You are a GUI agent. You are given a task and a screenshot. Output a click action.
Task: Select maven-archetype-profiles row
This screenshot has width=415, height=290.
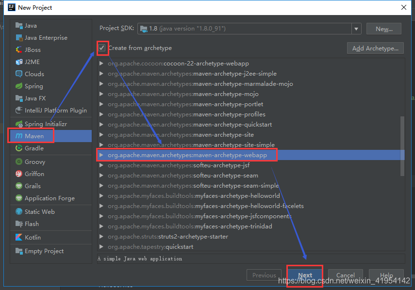coord(251,114)
